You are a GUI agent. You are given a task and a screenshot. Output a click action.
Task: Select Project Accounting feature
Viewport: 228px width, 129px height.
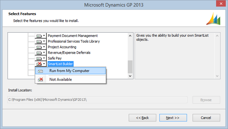pos(62,47)
